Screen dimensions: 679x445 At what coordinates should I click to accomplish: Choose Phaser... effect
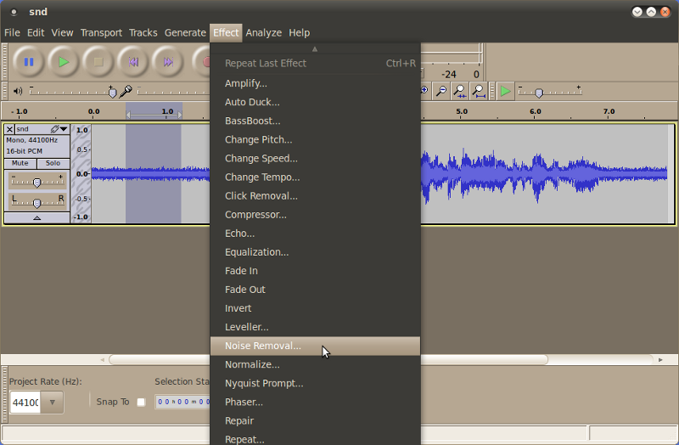tap(315, 402)
